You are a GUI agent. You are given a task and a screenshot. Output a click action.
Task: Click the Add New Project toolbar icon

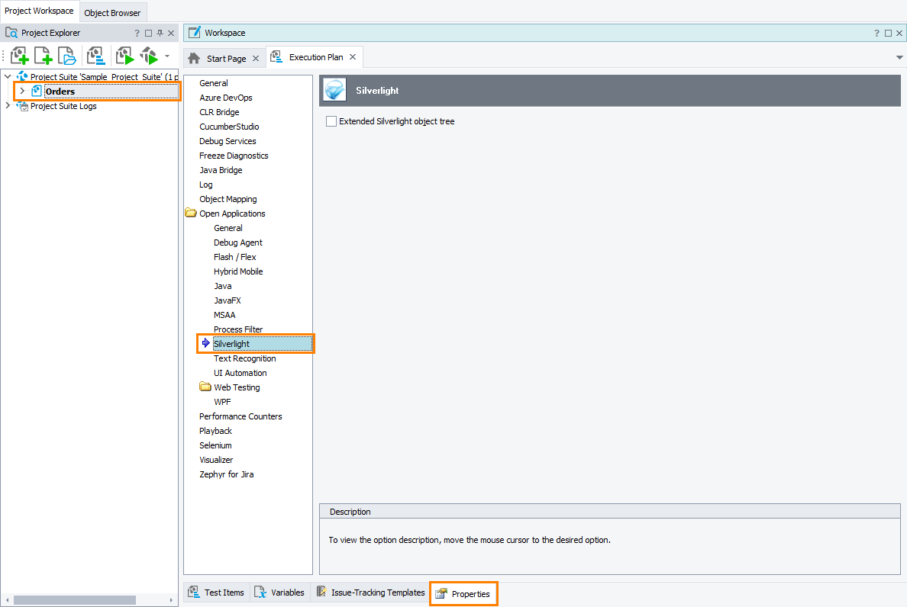point(19,56)
